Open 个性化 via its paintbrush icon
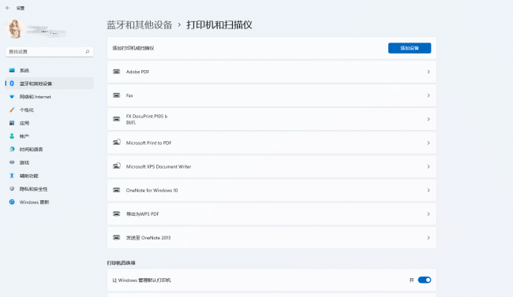 point(12,110)
